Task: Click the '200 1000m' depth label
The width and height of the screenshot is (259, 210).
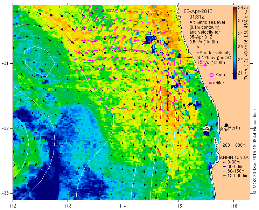Action: (234, 145)
